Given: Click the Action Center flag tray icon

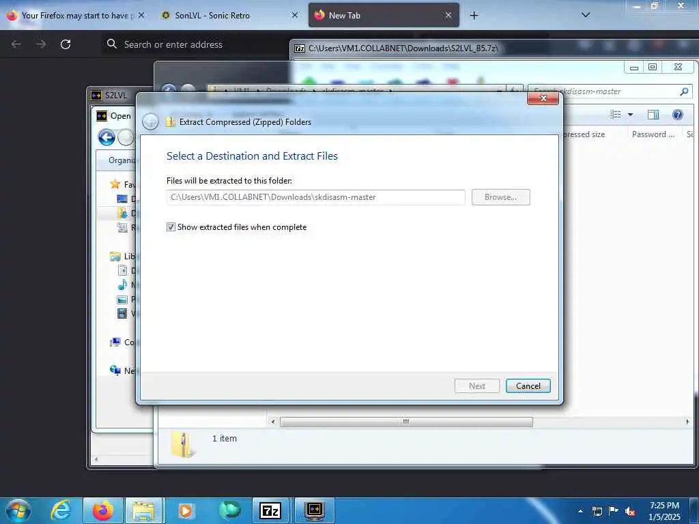Looking at the screenshot, I should (x=614, y=511).
